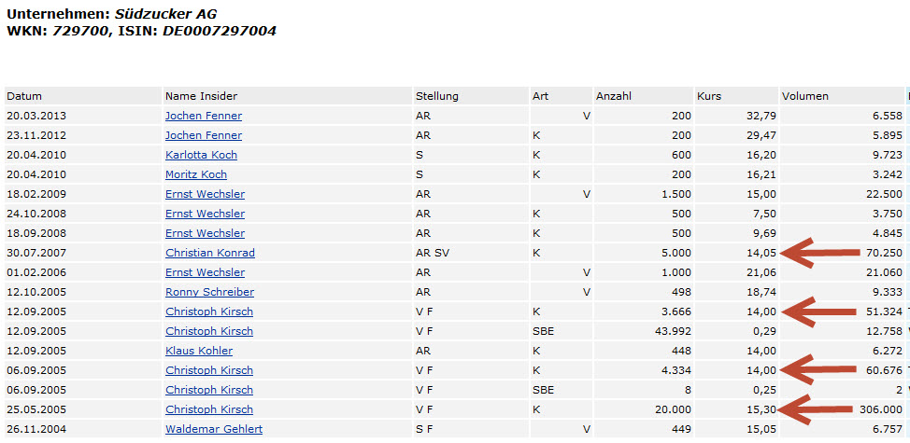Select Volumen value 306.000
Image resolution: width=910 pixels, height=443 pixels.
882,409
